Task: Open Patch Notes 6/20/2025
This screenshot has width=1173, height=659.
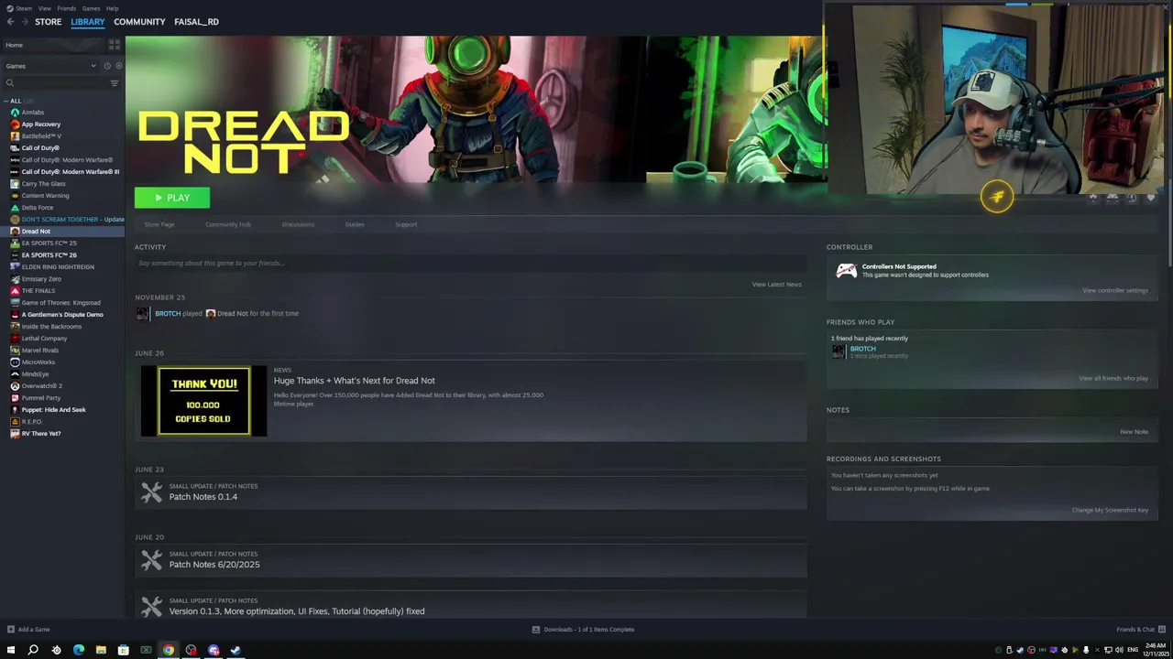Action: (x=214, y=565)
